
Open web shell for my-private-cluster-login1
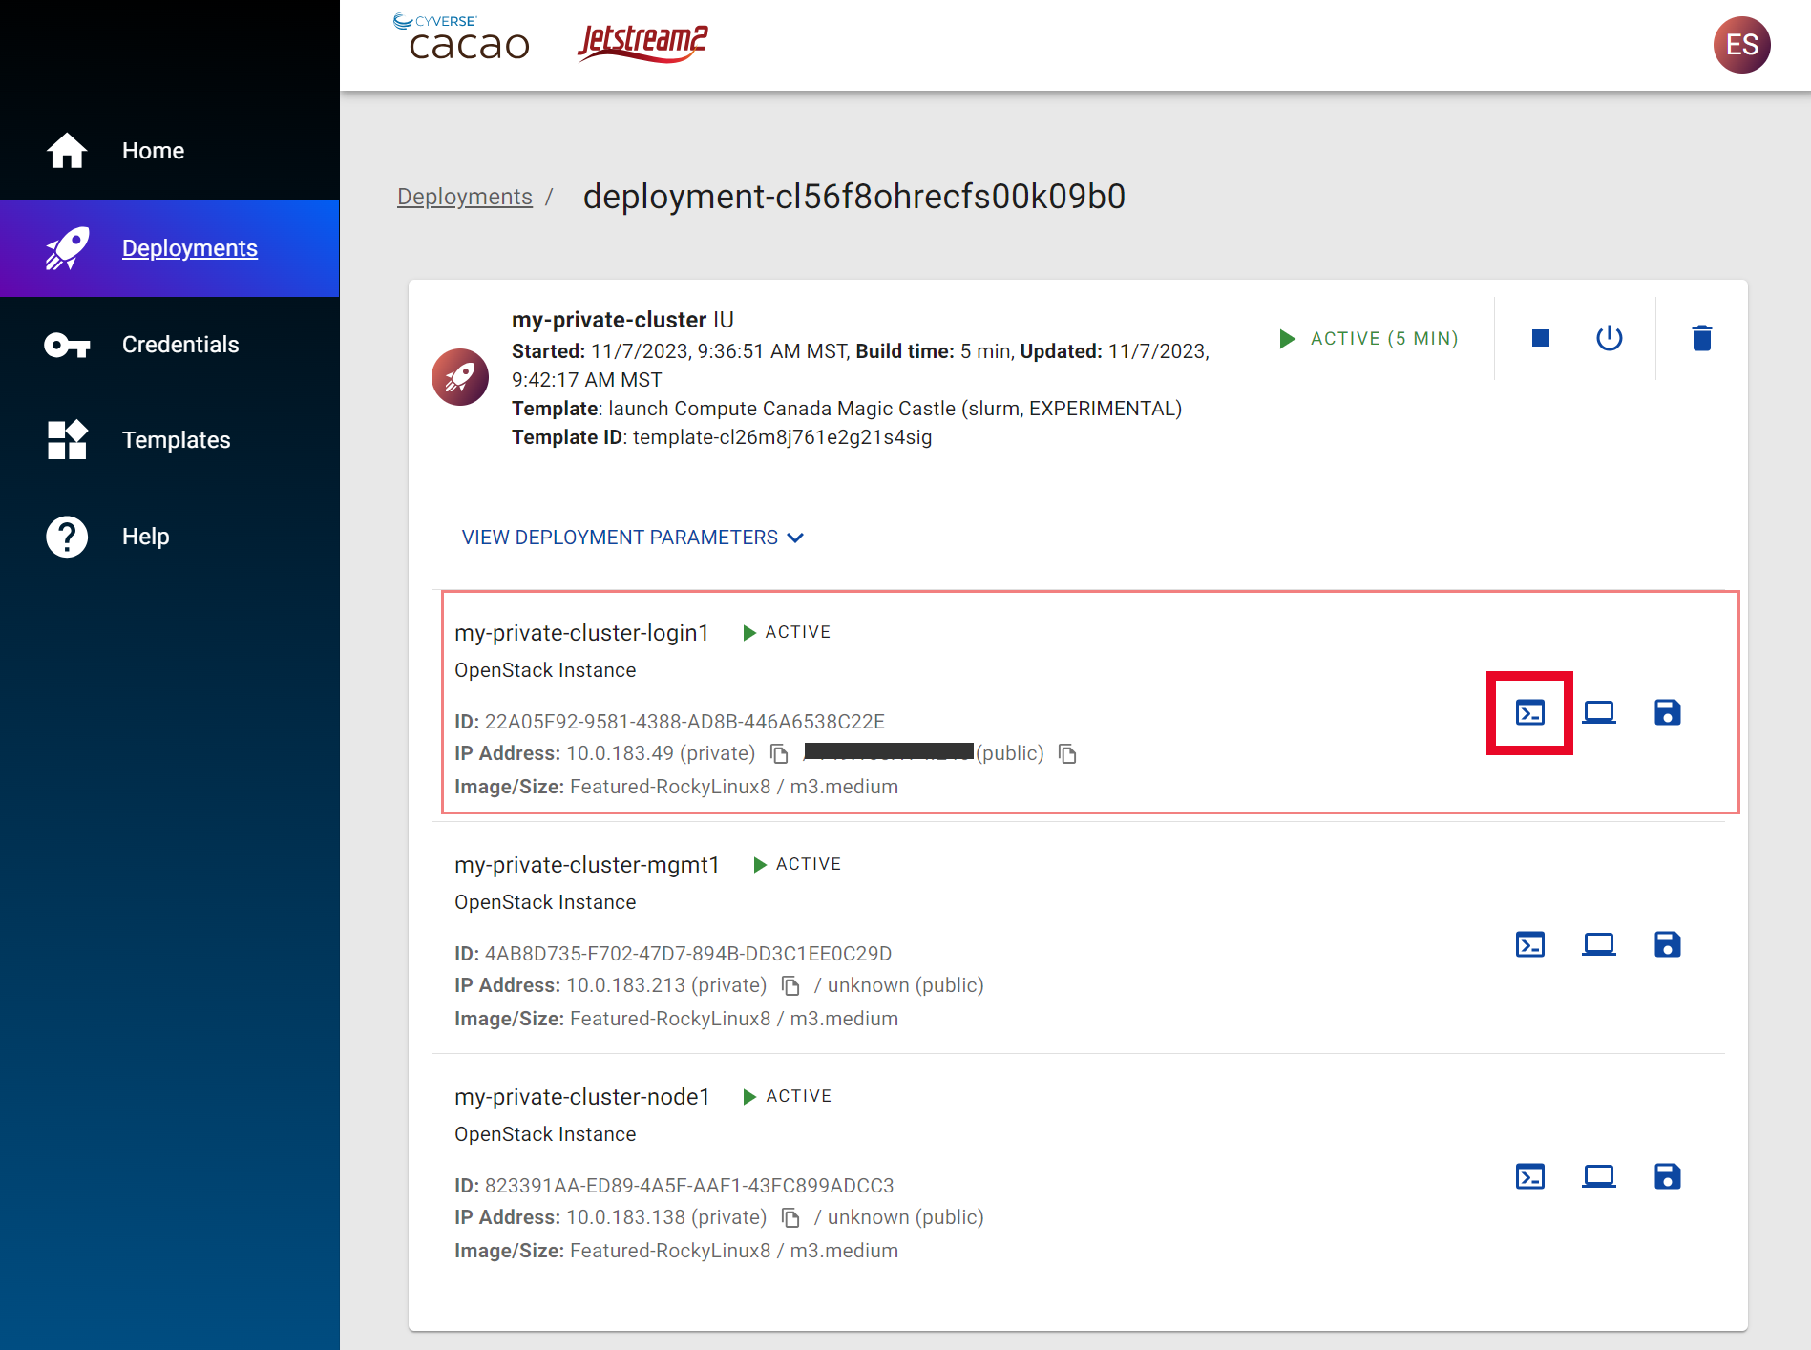click(1529, 712)
